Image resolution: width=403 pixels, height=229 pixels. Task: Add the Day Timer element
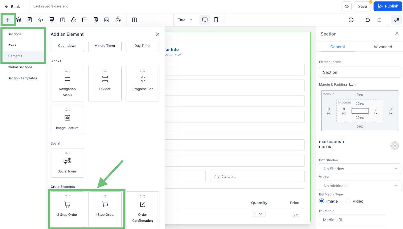coord(143,46)
